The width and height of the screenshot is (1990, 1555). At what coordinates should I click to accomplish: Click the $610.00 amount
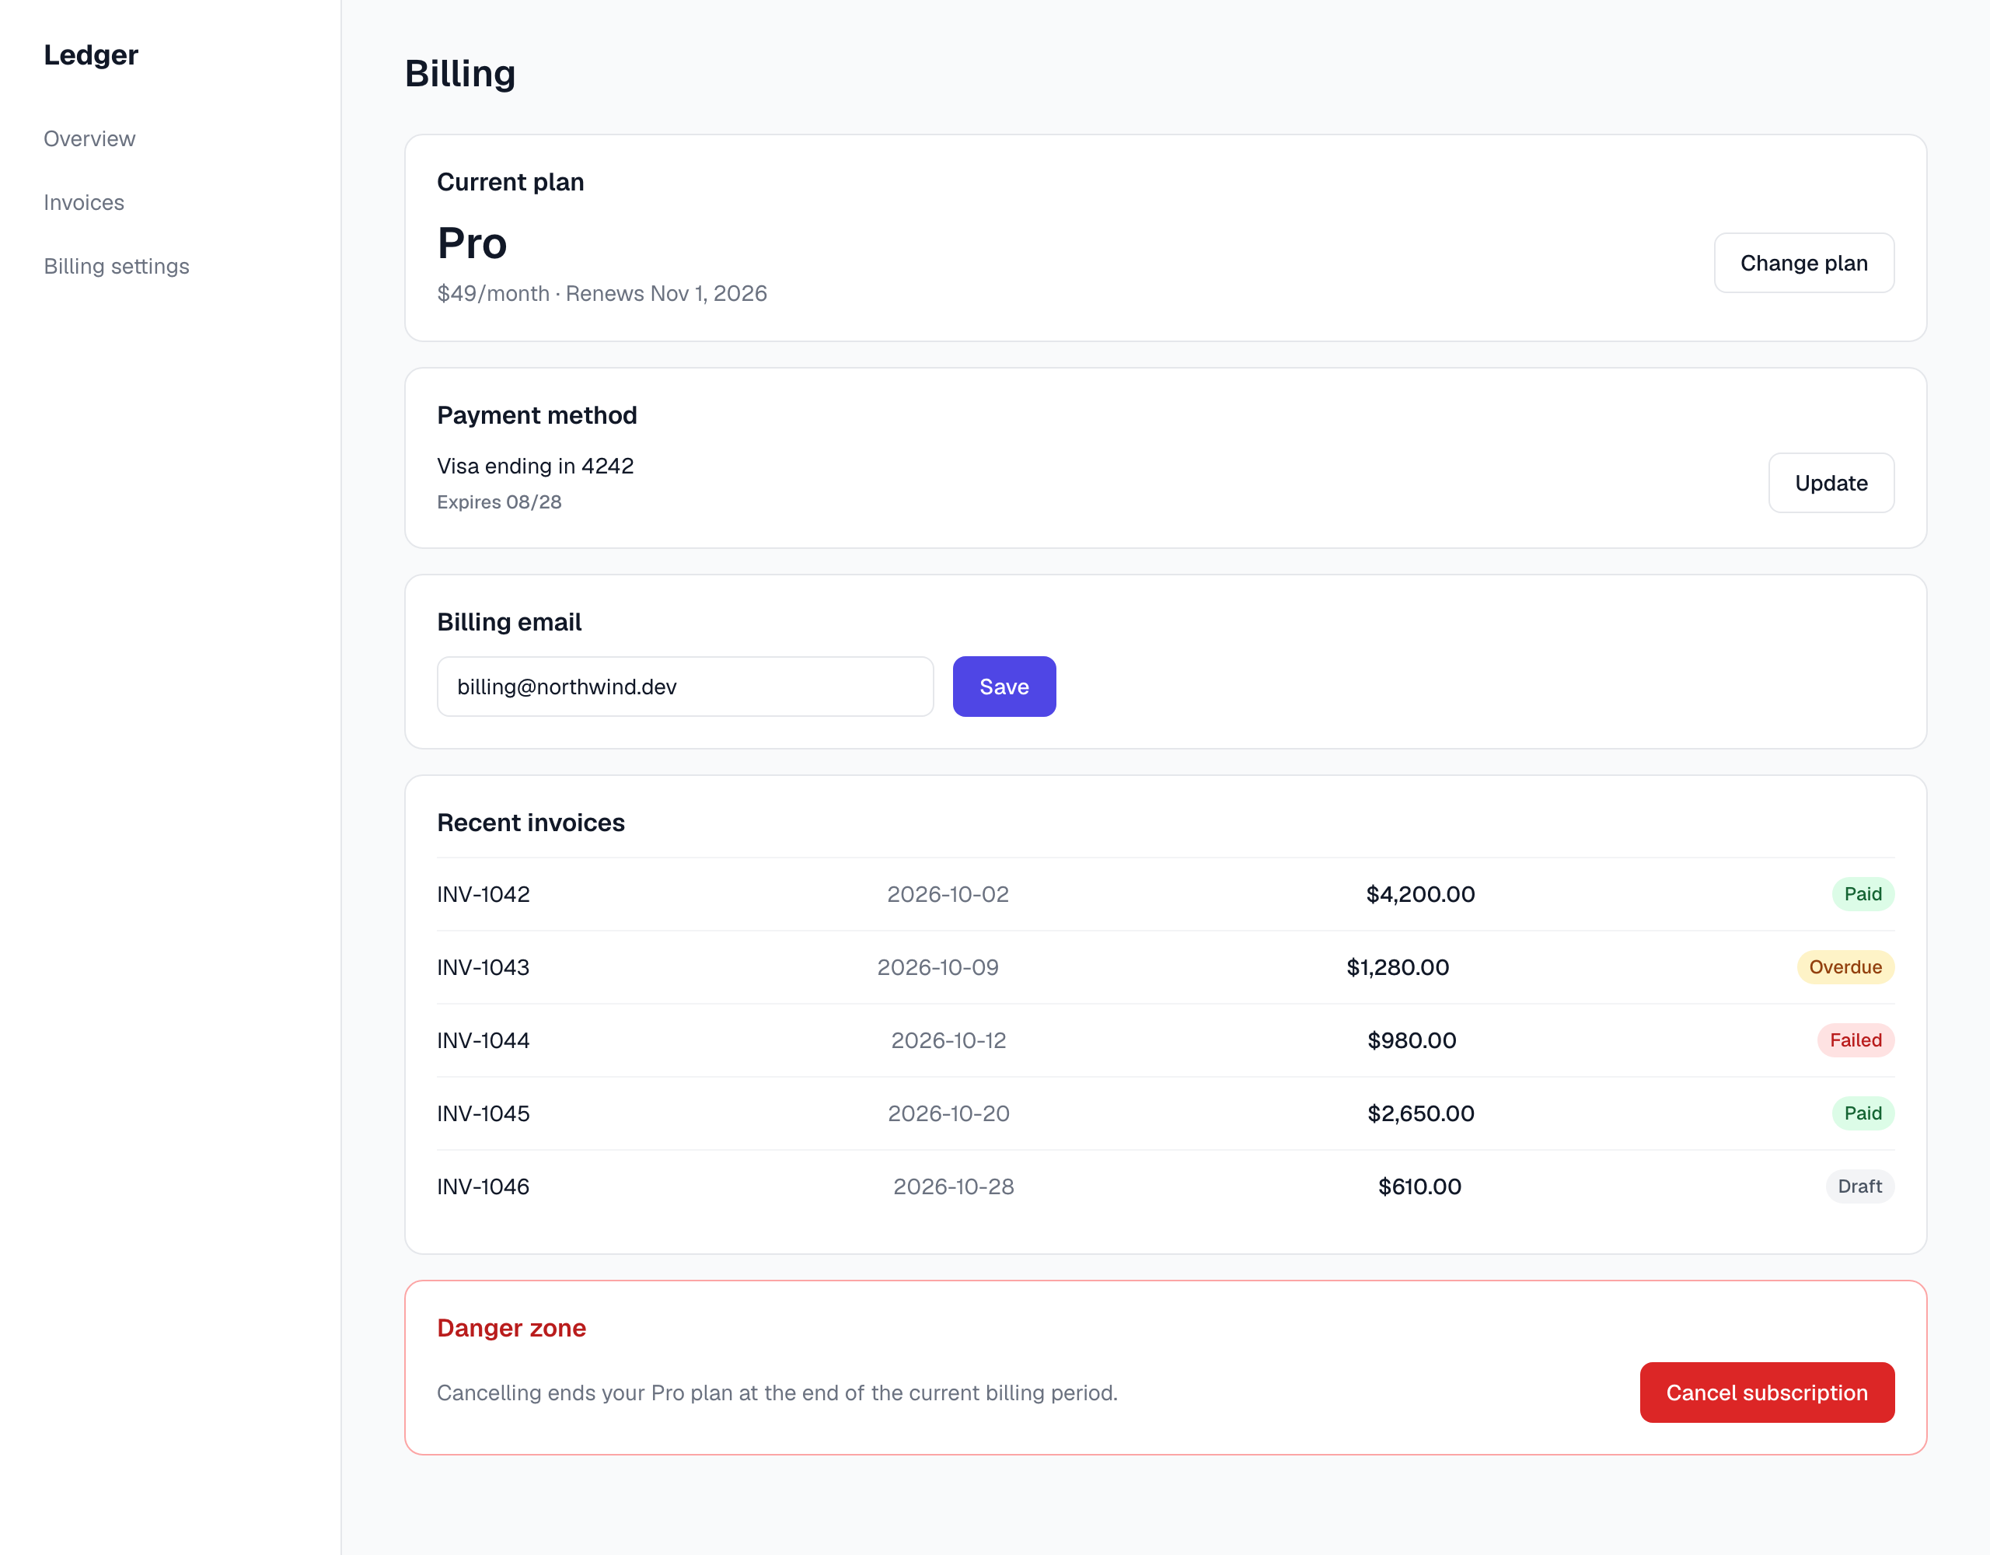[1419, 1186]
